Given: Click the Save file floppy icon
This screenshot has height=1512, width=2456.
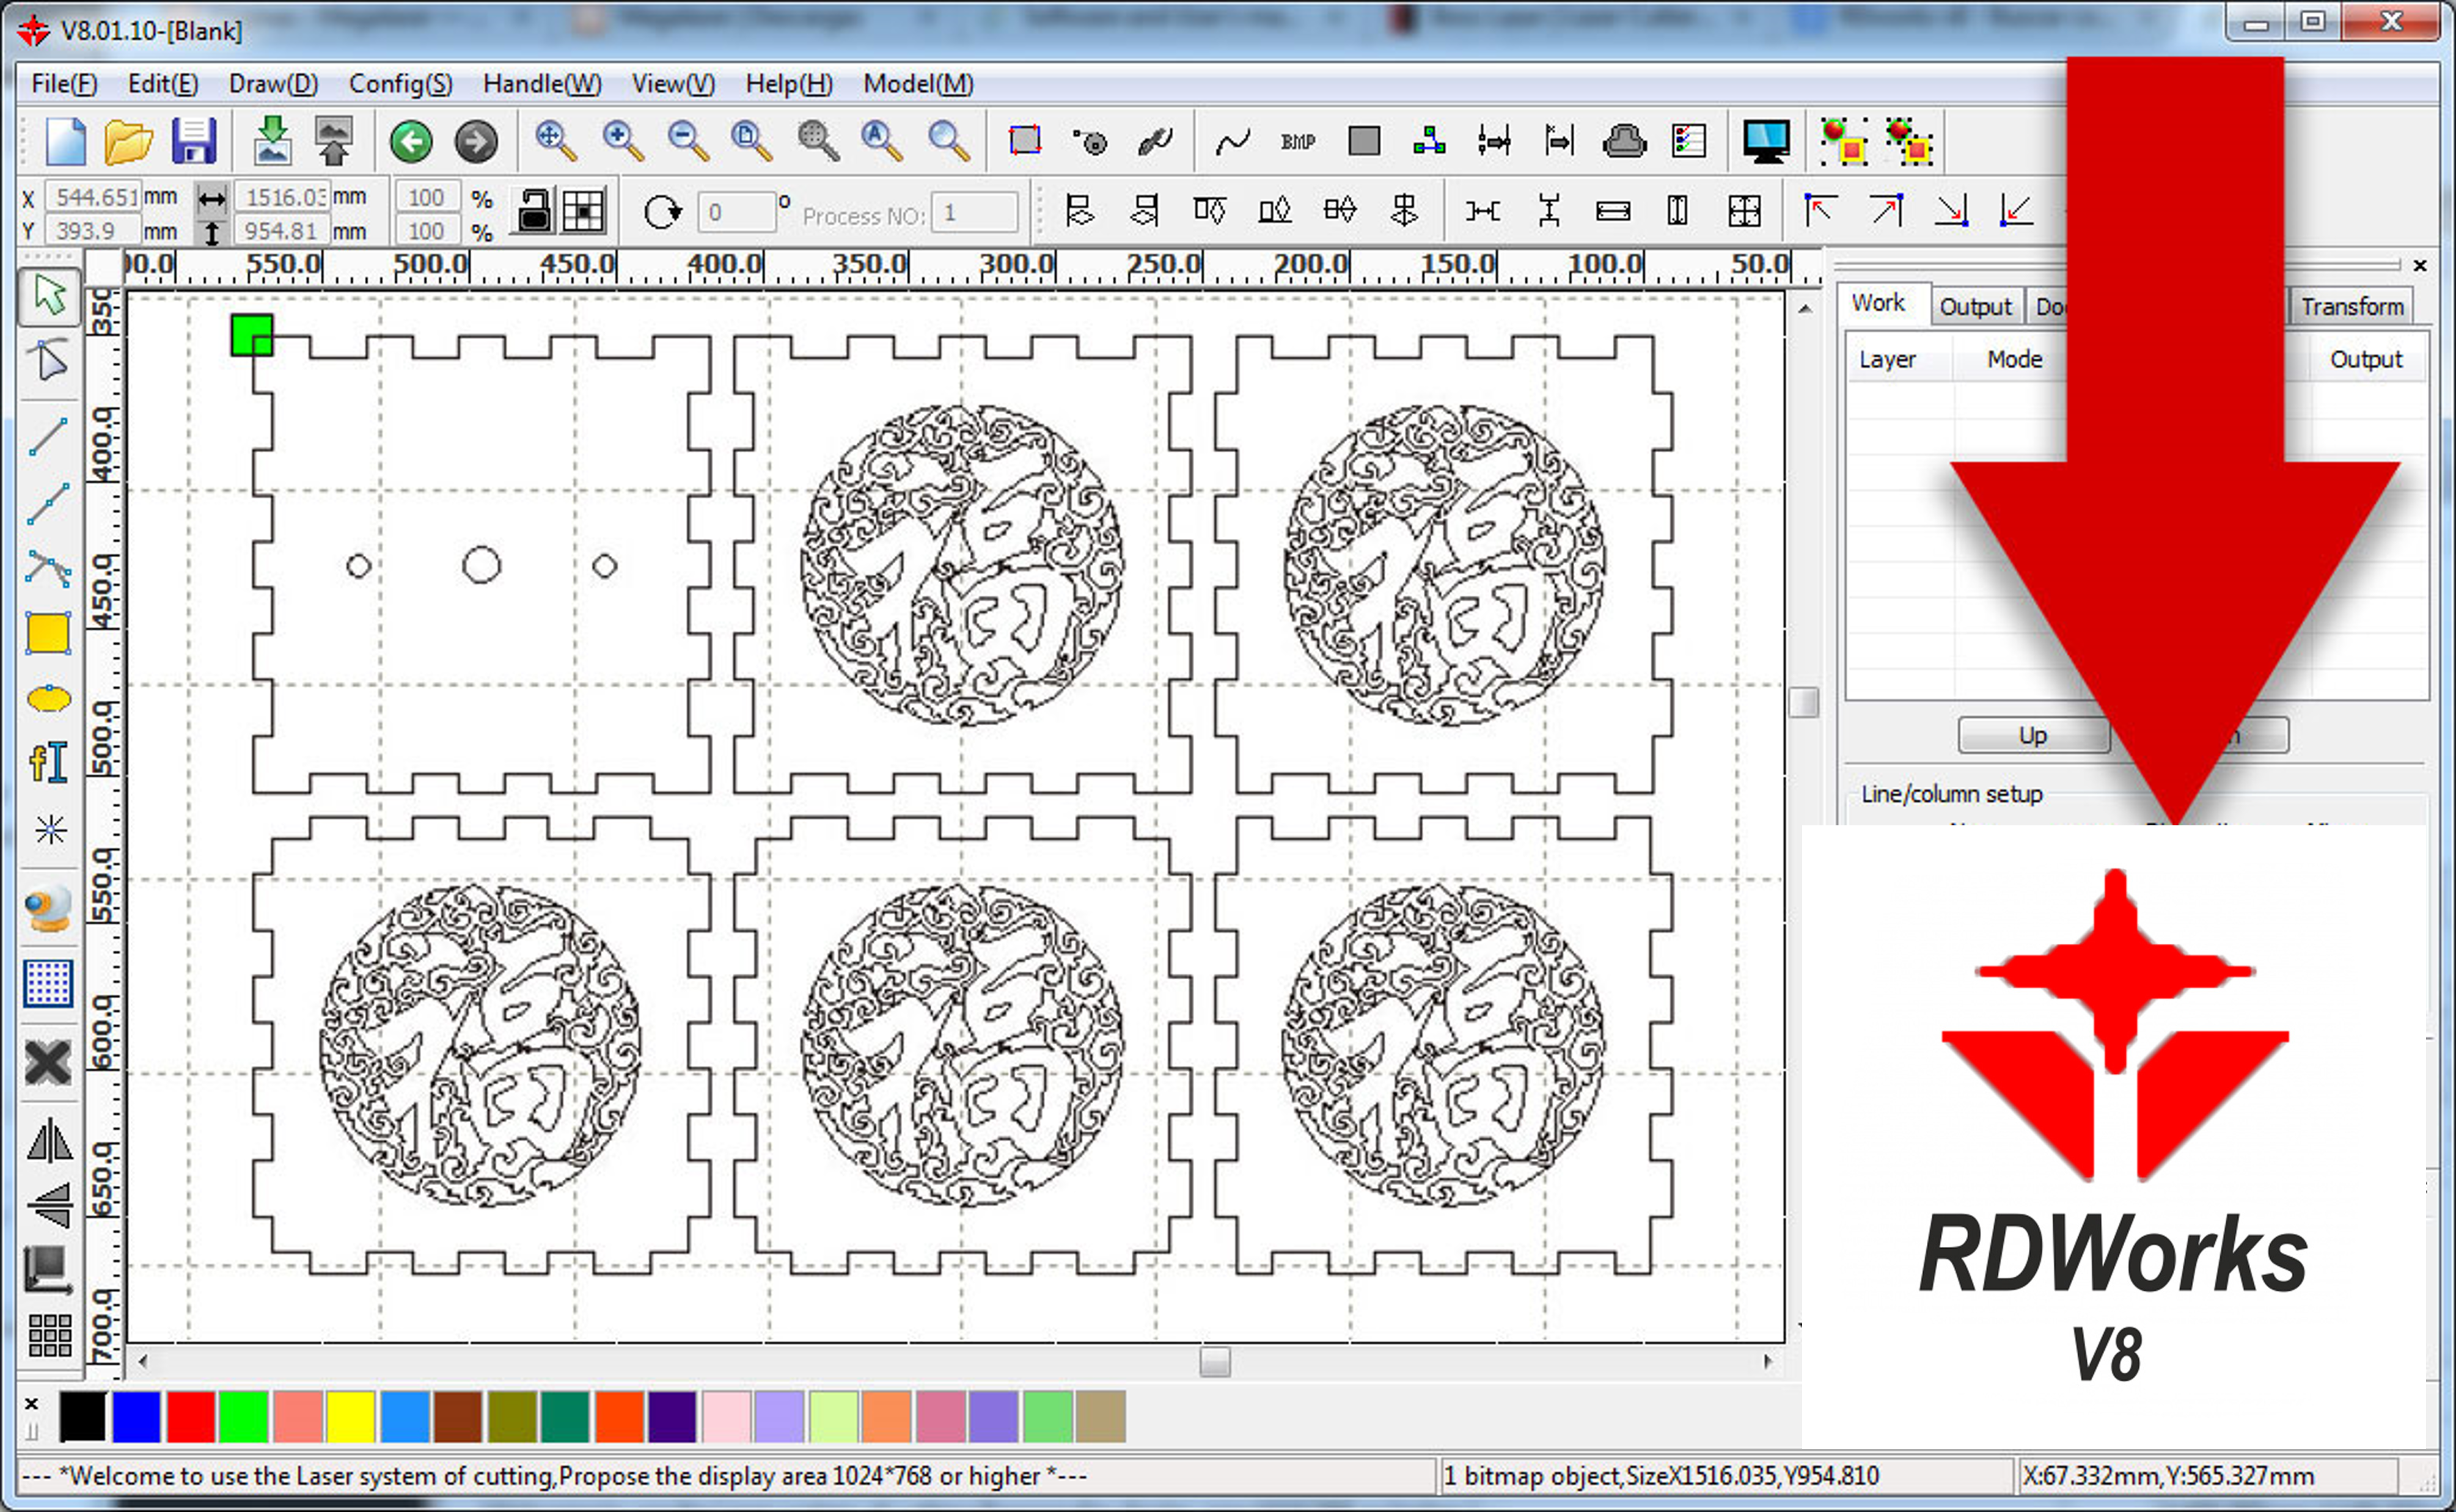Looking at the screenshot, I should [x=193, y=141].
